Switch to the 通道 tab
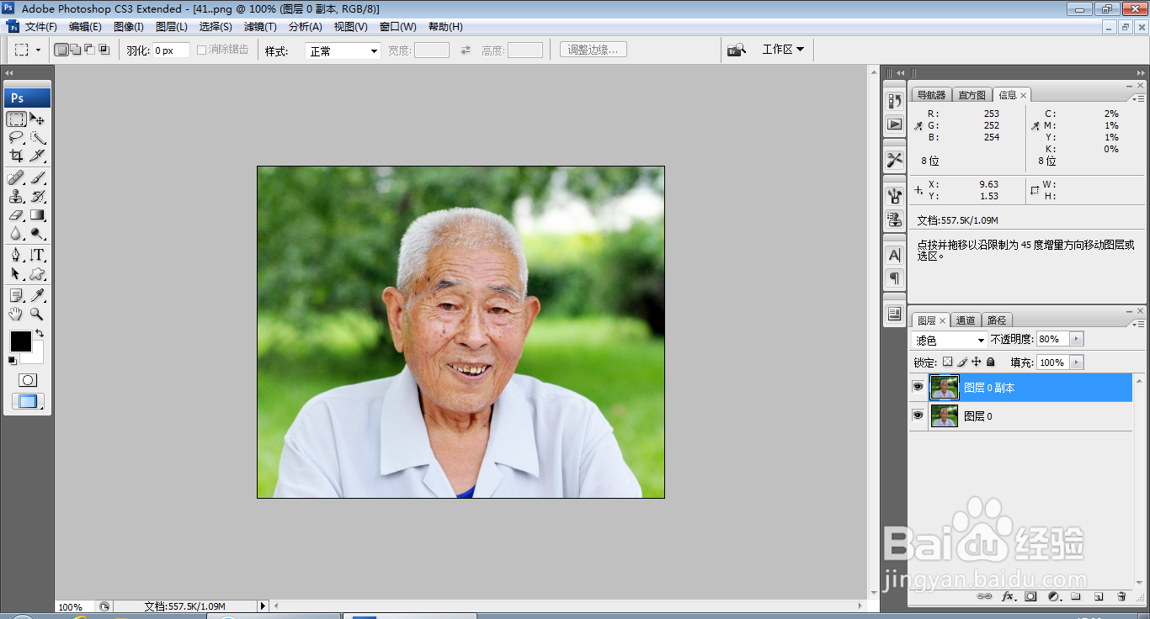 (966, 320)
